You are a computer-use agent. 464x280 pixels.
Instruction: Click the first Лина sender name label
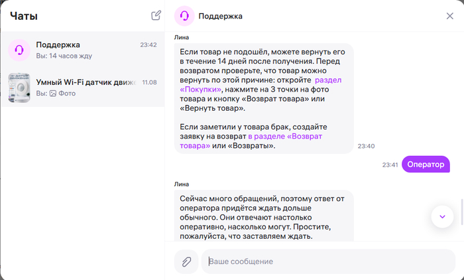coord(182,37)
